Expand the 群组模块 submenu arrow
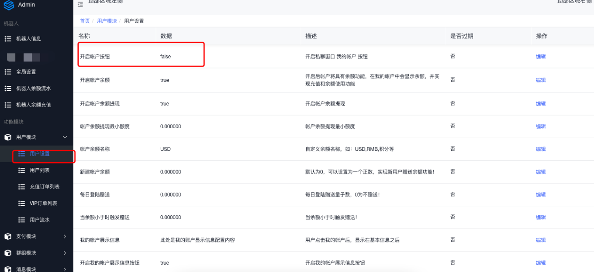594x272 pixels. [x=65, y=253]
